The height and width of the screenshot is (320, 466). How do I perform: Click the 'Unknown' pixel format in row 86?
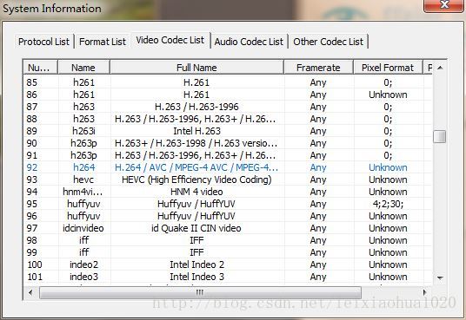click(388, 95)
